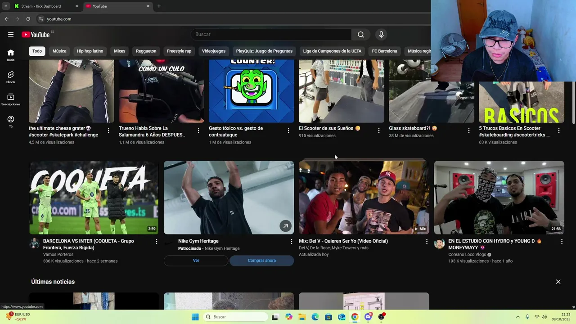Viewport: 576px width, 324px height.
Task: Click Vamos Porteros channel avatar
Action: (35, 244)
